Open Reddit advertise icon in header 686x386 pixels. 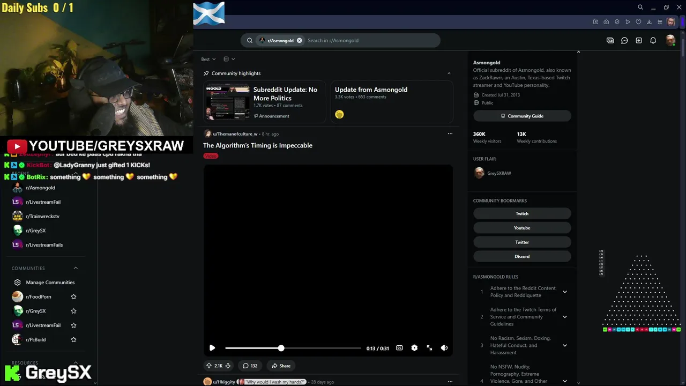pyautogui.click(x=610, y=40)
